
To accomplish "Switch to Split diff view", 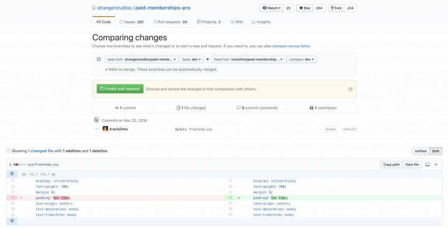I will click(x=435, y=151).
